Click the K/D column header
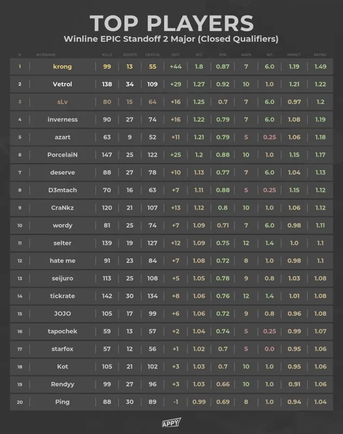 tap(199, 55)
